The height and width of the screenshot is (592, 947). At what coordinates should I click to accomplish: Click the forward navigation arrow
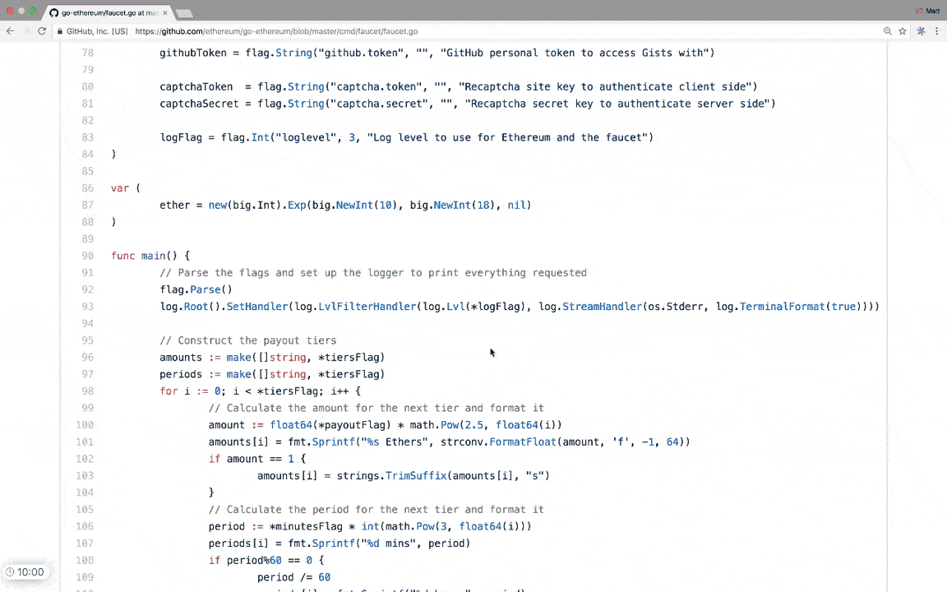25,31
